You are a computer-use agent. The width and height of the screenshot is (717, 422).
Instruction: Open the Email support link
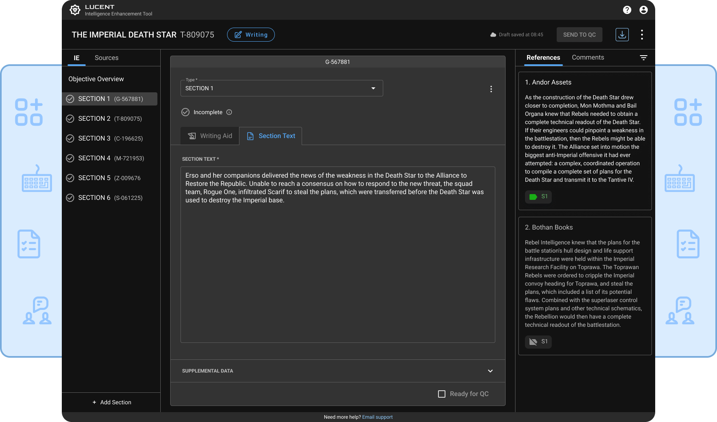[x=377, y=417]
